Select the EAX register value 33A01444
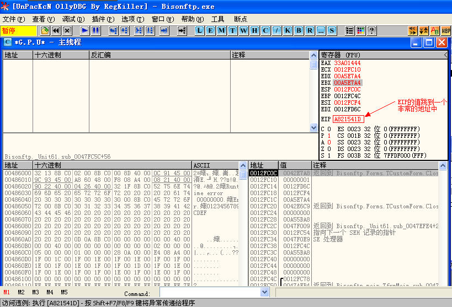Viewport: 452px width, 307px height. tap(347, 63)
